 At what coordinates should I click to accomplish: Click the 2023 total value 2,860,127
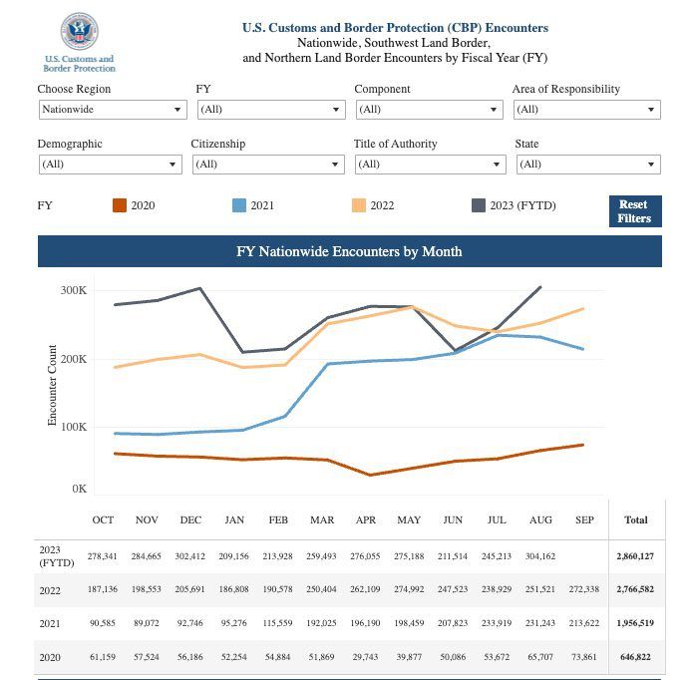point(635,556)
